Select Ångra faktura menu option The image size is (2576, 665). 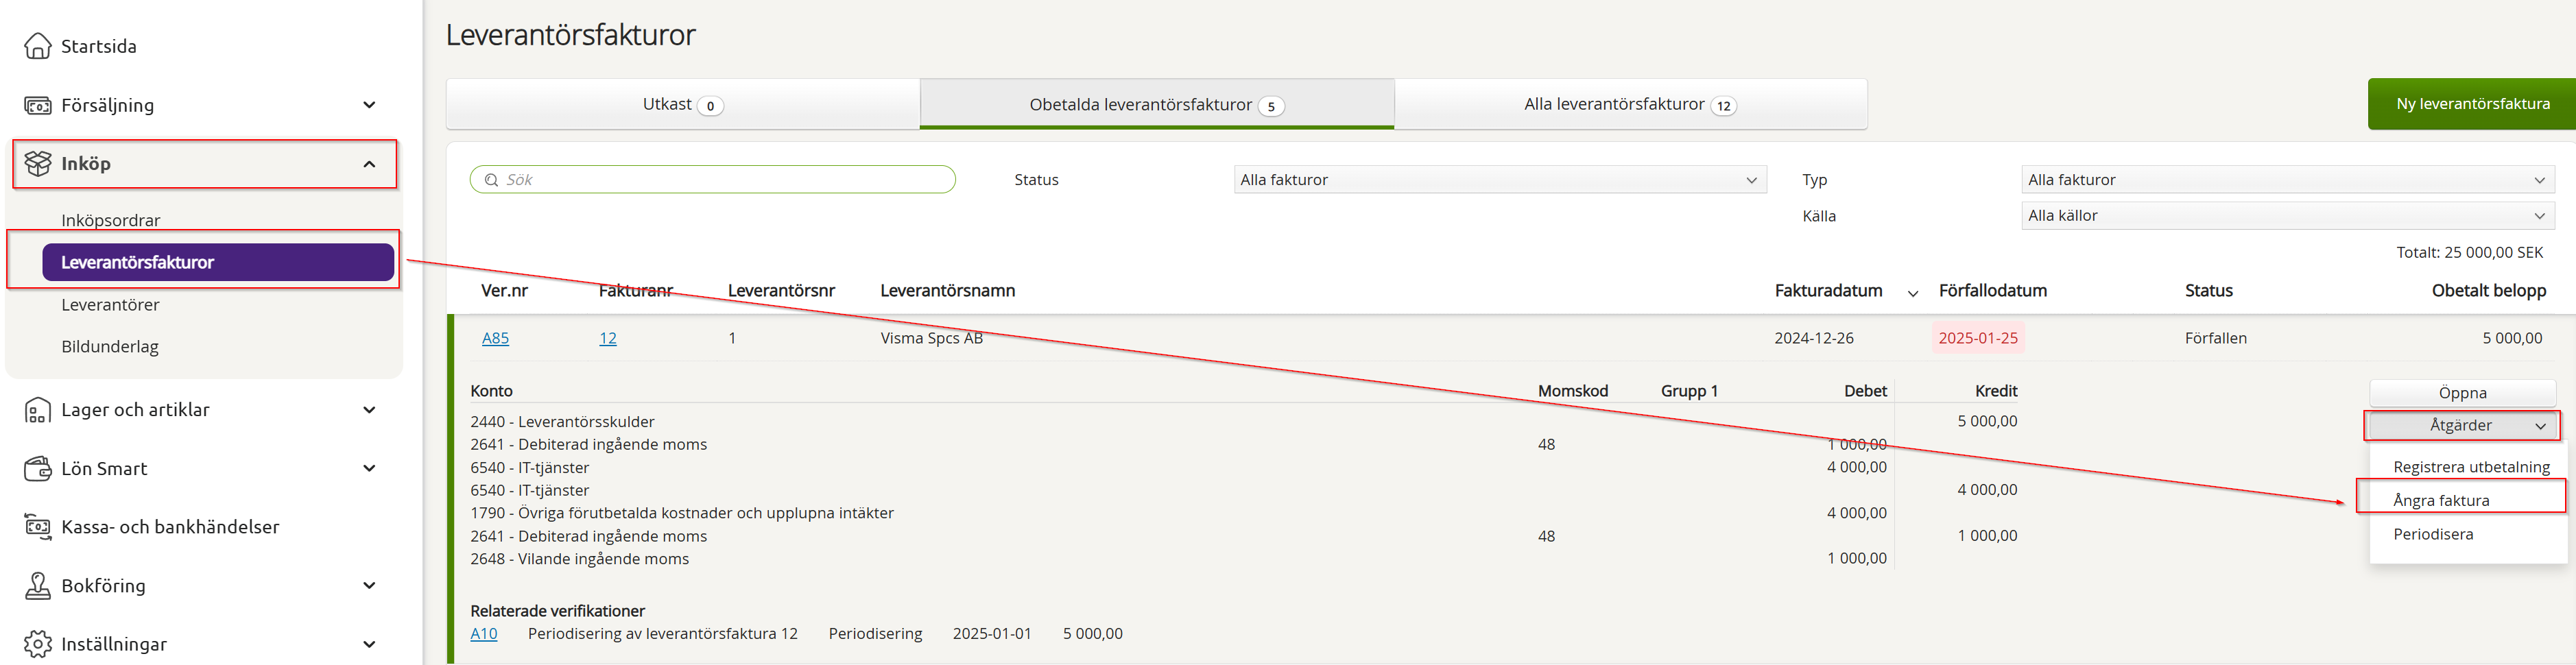(x=2441, y=500)
